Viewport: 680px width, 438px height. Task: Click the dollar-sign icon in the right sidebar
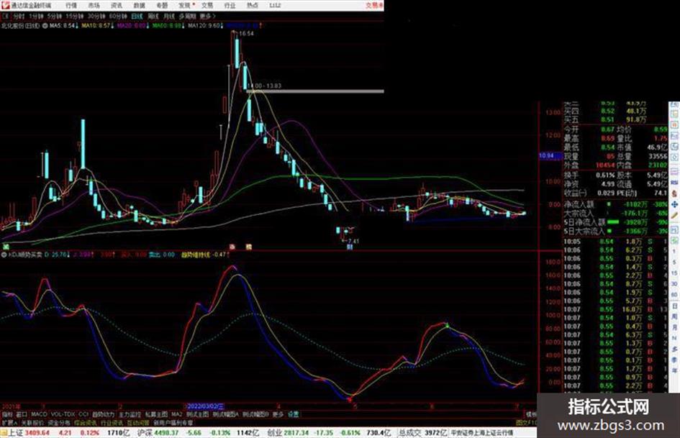[674, 193]
